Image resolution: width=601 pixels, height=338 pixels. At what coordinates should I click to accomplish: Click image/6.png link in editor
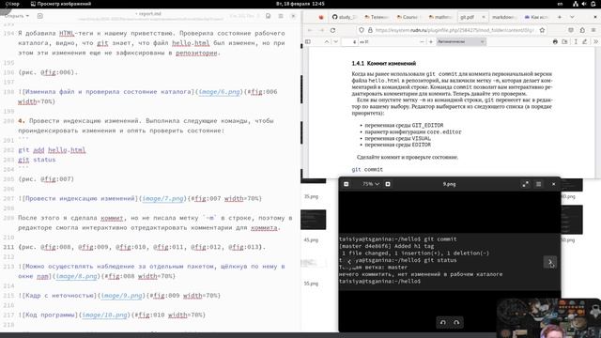pos(219,92)
